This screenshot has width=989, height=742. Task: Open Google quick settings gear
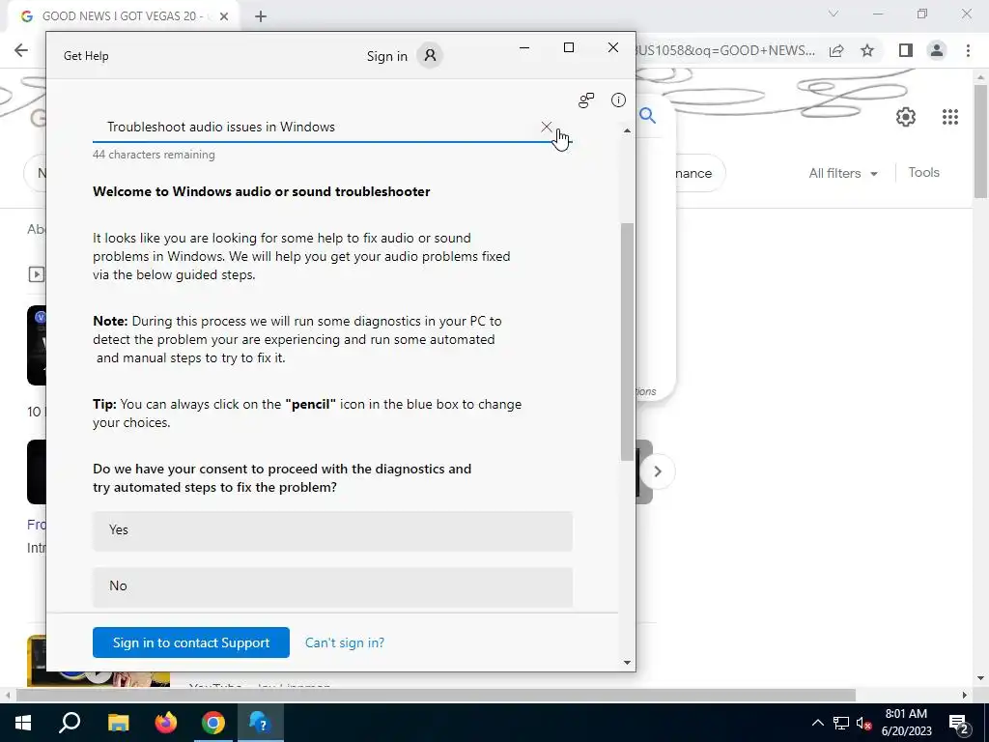click(x=906, y=117)
